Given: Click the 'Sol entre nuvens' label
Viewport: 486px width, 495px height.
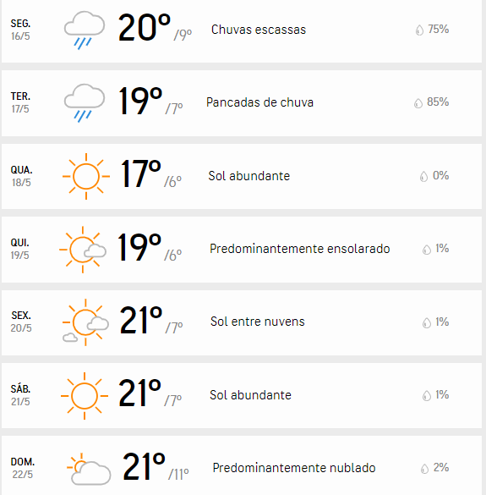Looking at the screenshot, I should 258,322.
